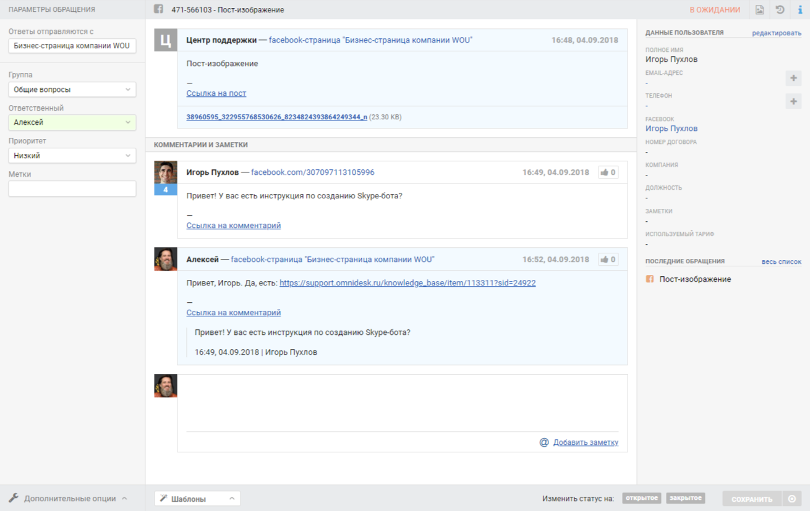Click the wand icon on Шаблоны
This screenshot has width=810, height=511.
pos(164,499)
